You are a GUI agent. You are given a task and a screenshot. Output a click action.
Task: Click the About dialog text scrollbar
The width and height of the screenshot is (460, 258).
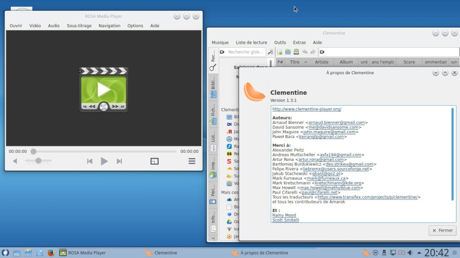(x=453, y=154)
